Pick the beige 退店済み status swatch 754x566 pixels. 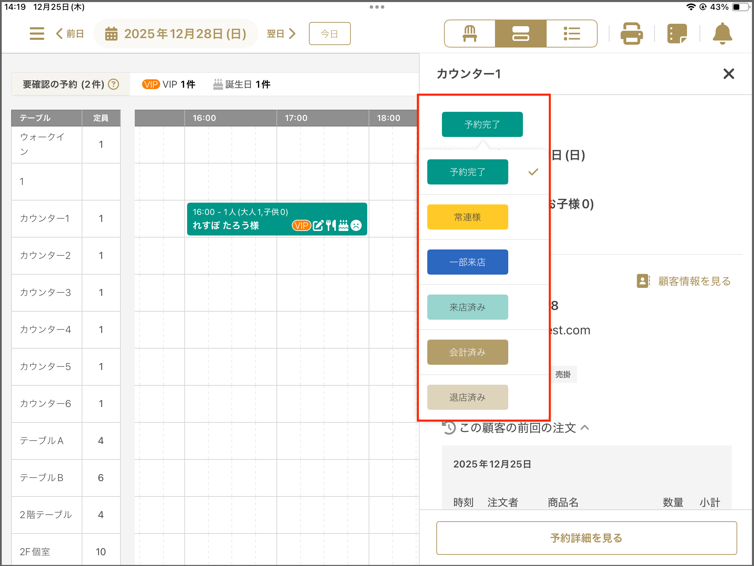[x=467, y=397]
